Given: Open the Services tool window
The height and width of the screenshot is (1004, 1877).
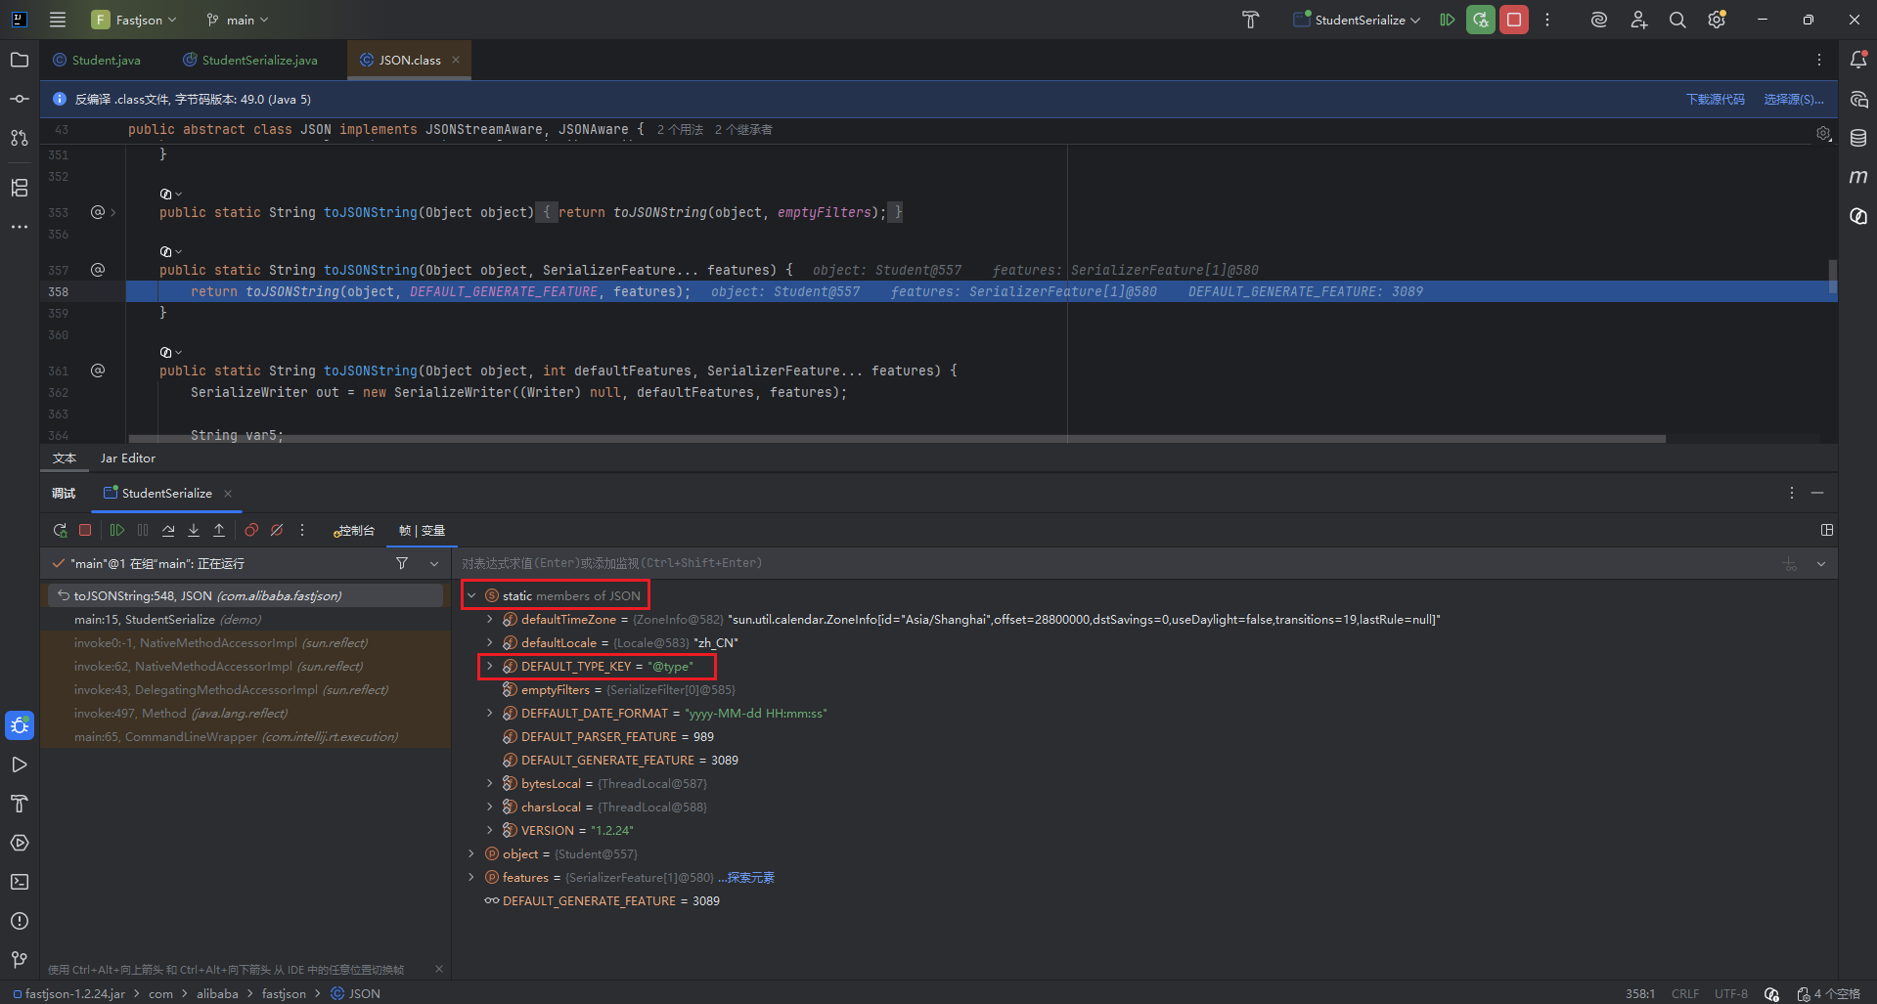Looking at the screenshot, I should [20, 843].
